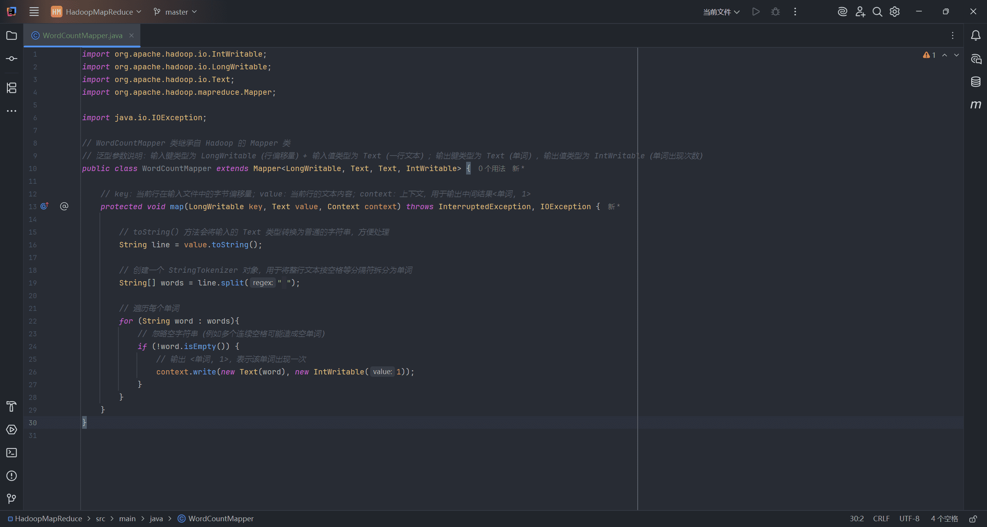Open the Commit tool window

pyautogui.click(x=12, y=59)
